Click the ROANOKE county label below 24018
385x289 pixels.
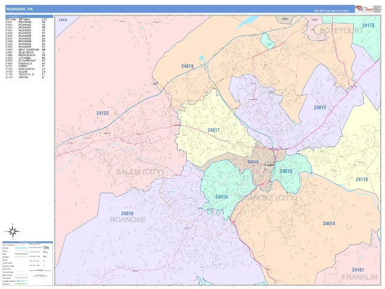pos(128,220)
